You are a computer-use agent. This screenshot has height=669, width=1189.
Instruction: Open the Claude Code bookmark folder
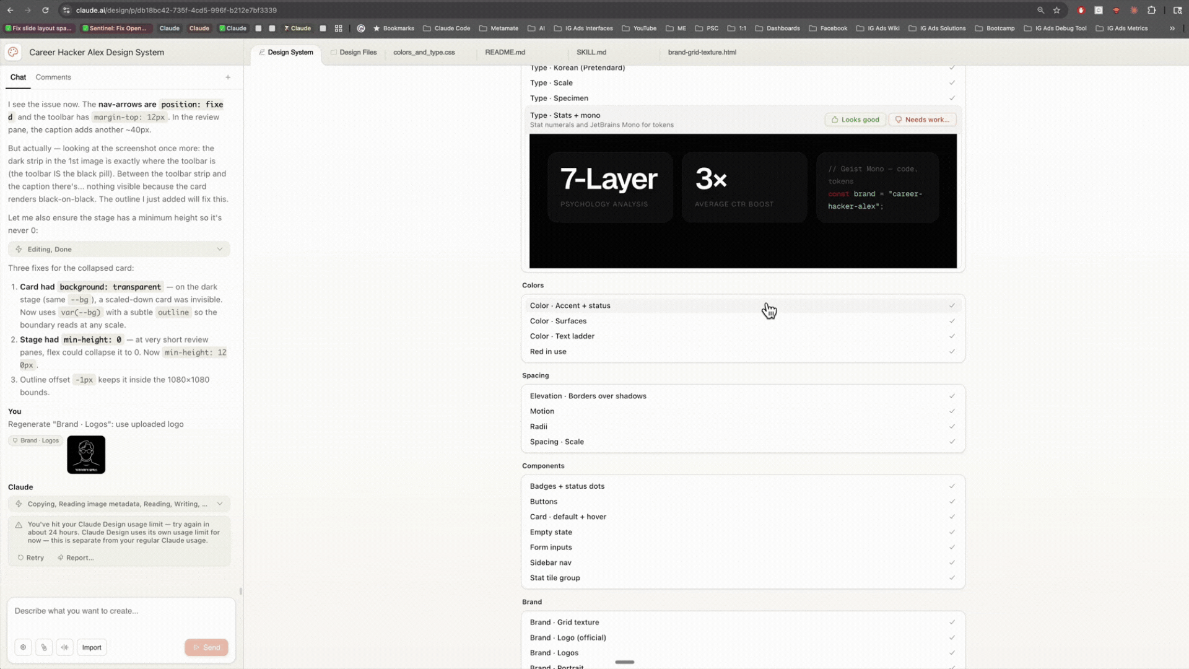coord(446,28)
